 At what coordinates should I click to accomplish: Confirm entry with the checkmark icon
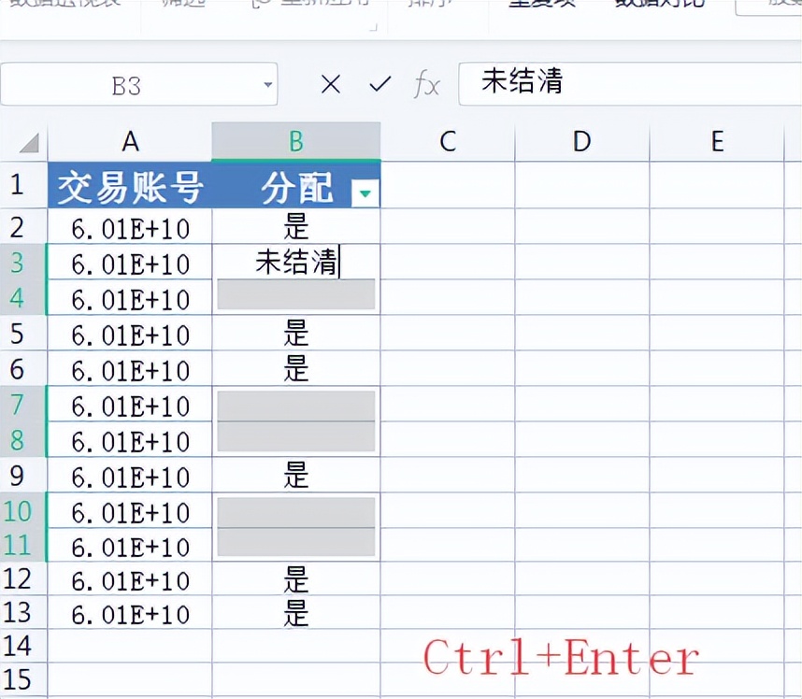[380, 84]
